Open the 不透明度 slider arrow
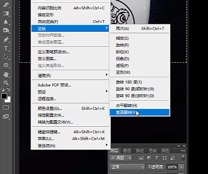This screenshot has height=174, width=208. (x=181, y=167)
